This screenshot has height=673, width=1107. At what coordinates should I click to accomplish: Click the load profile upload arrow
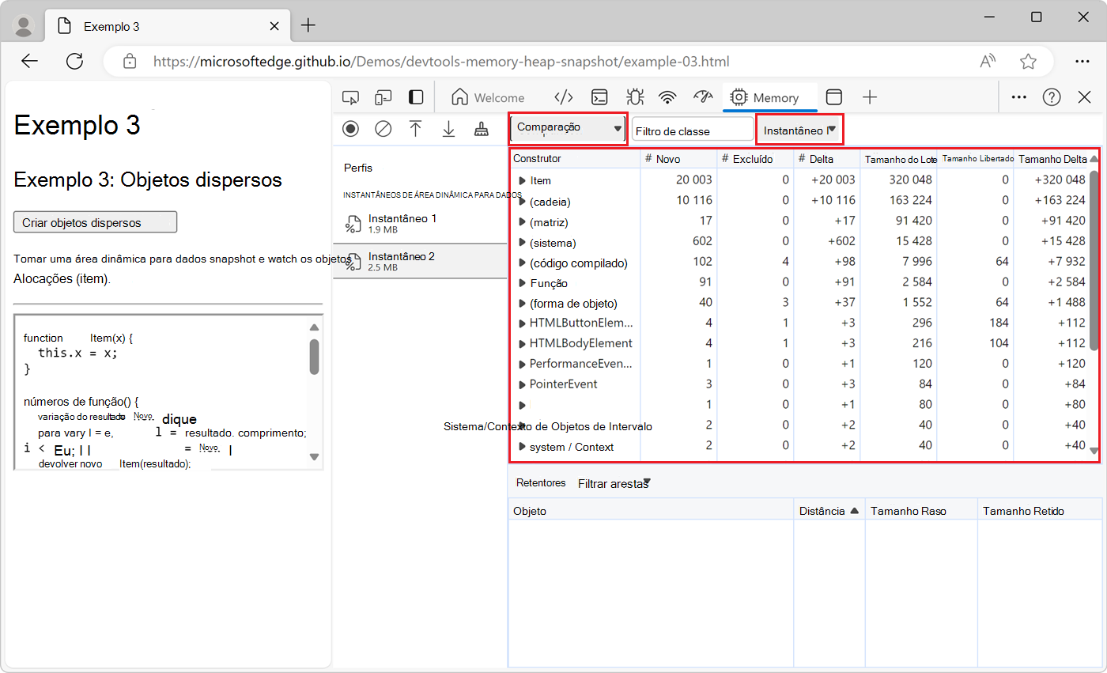(415, 129)
